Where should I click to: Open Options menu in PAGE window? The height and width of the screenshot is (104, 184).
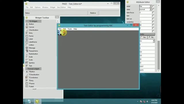[37, 7]
